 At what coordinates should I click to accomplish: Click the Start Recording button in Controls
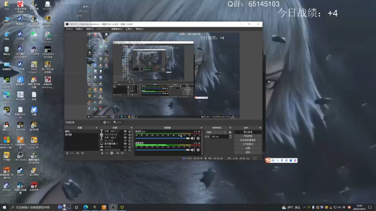(x=248, y=136)
